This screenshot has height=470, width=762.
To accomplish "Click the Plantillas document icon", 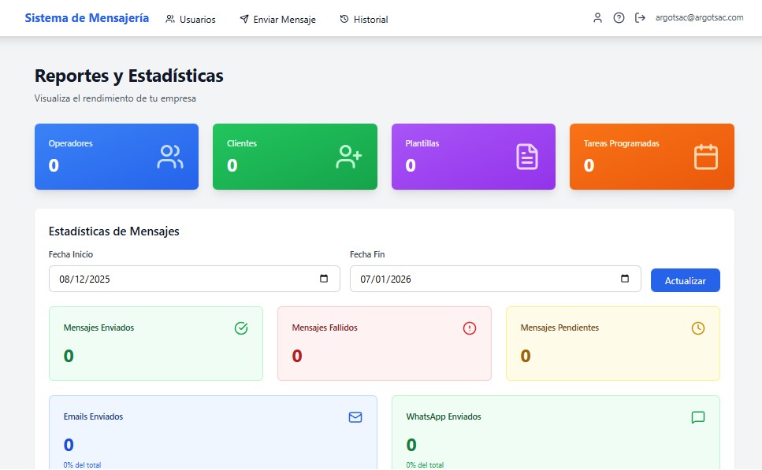I will (x=526, y=157).
